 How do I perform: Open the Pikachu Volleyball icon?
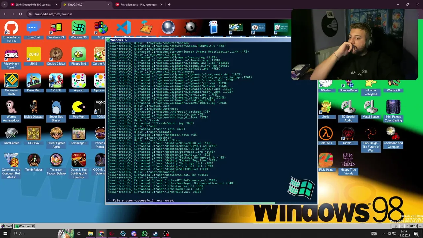click(371, 88)
